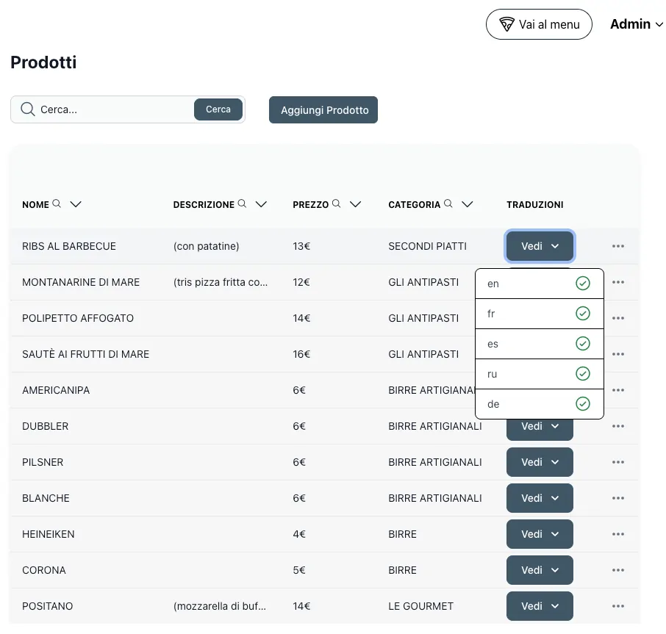The height and width of the screenshot is (634, 666).
Task: Open the three-dots menu for POSITANO row
Action: tap(618, 606)
